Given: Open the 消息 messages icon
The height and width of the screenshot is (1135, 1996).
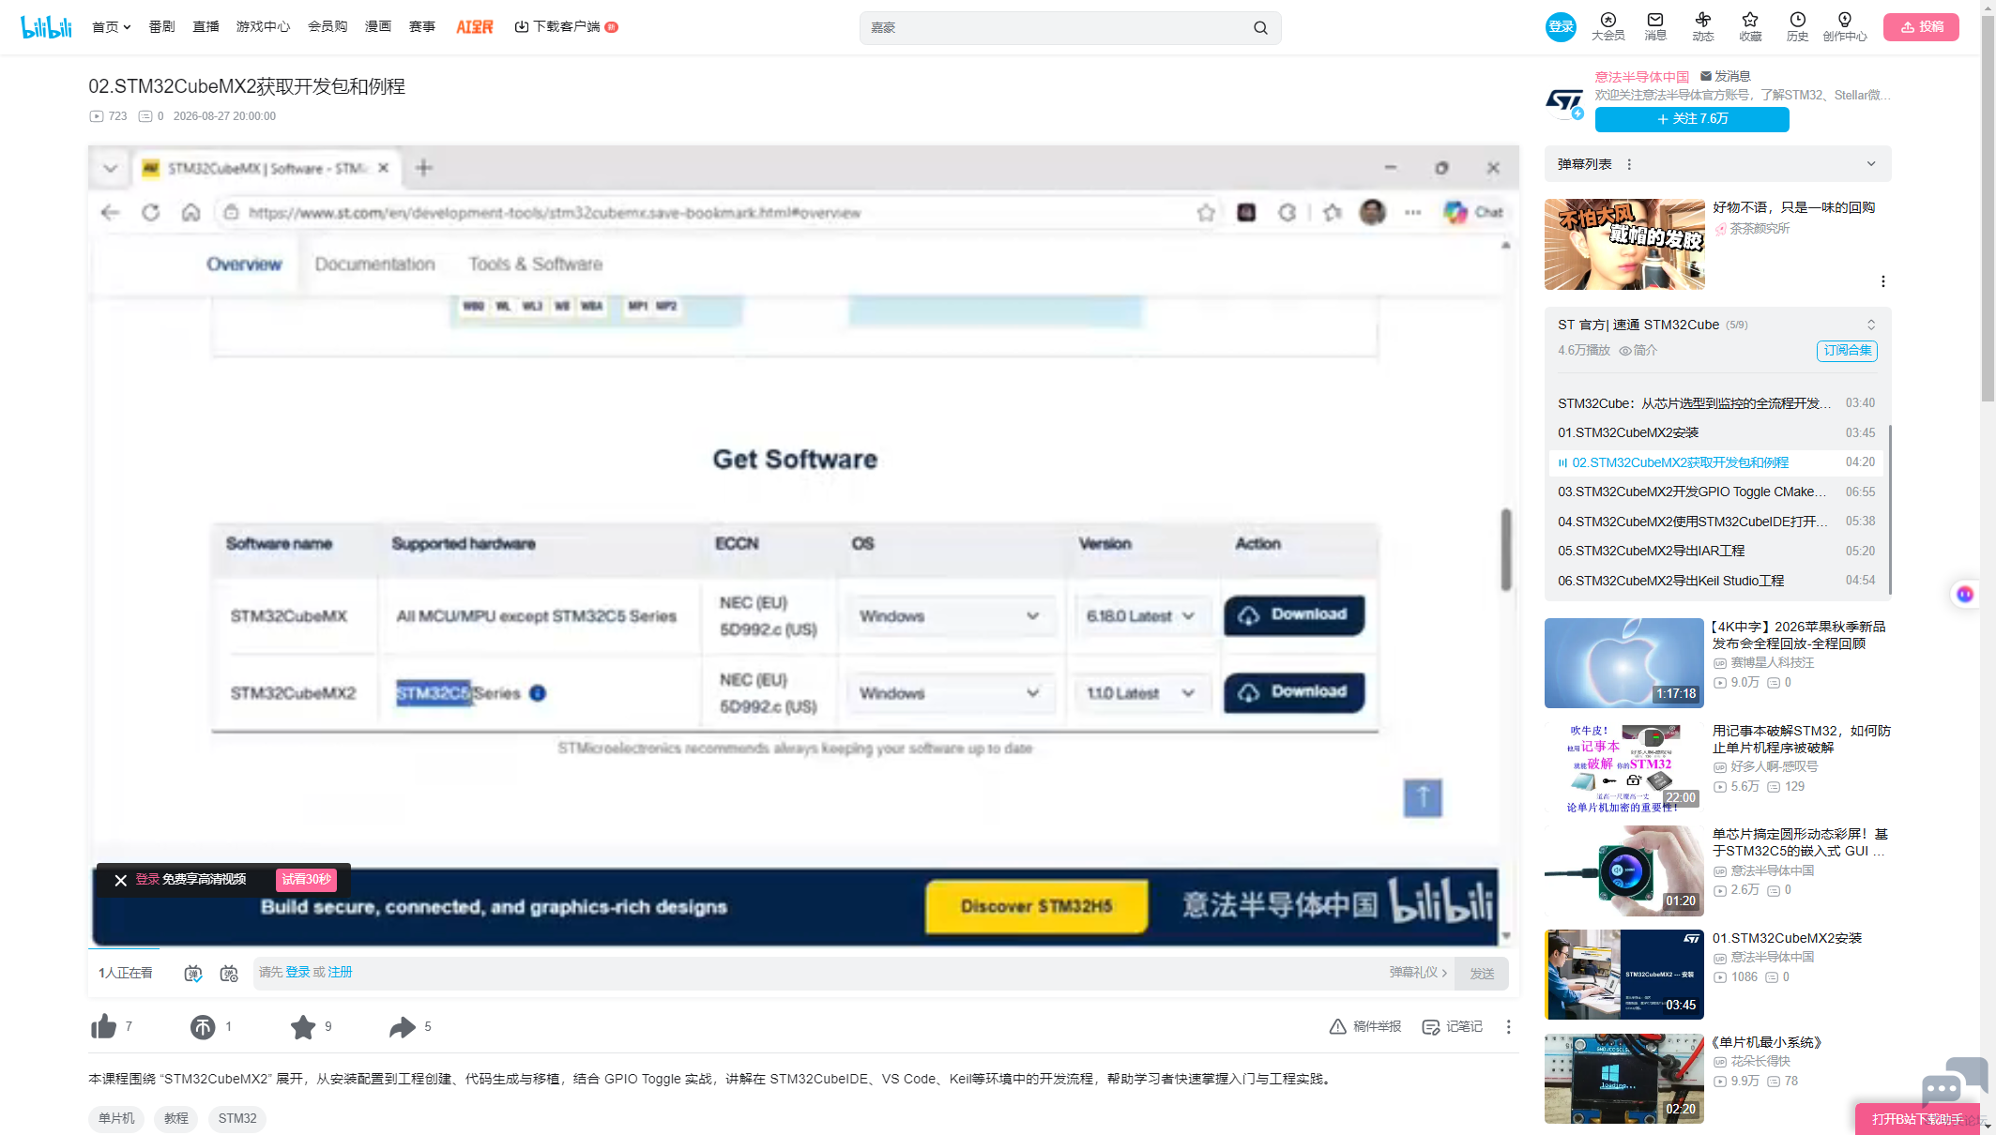Looking at the screenshot, I should 1655,26.
